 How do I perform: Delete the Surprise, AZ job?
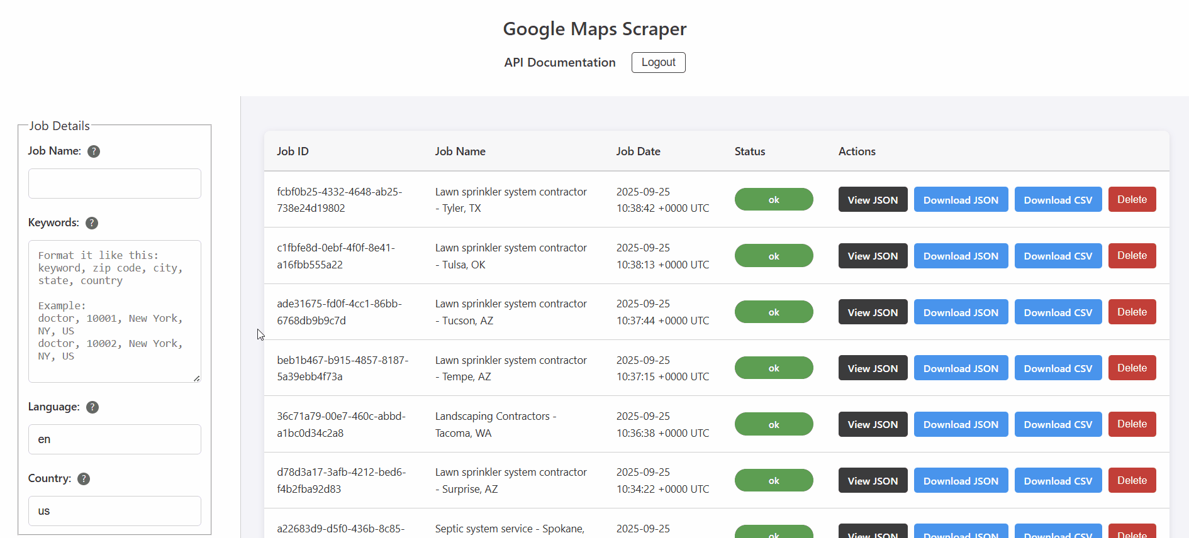(x=1132, y=480)
